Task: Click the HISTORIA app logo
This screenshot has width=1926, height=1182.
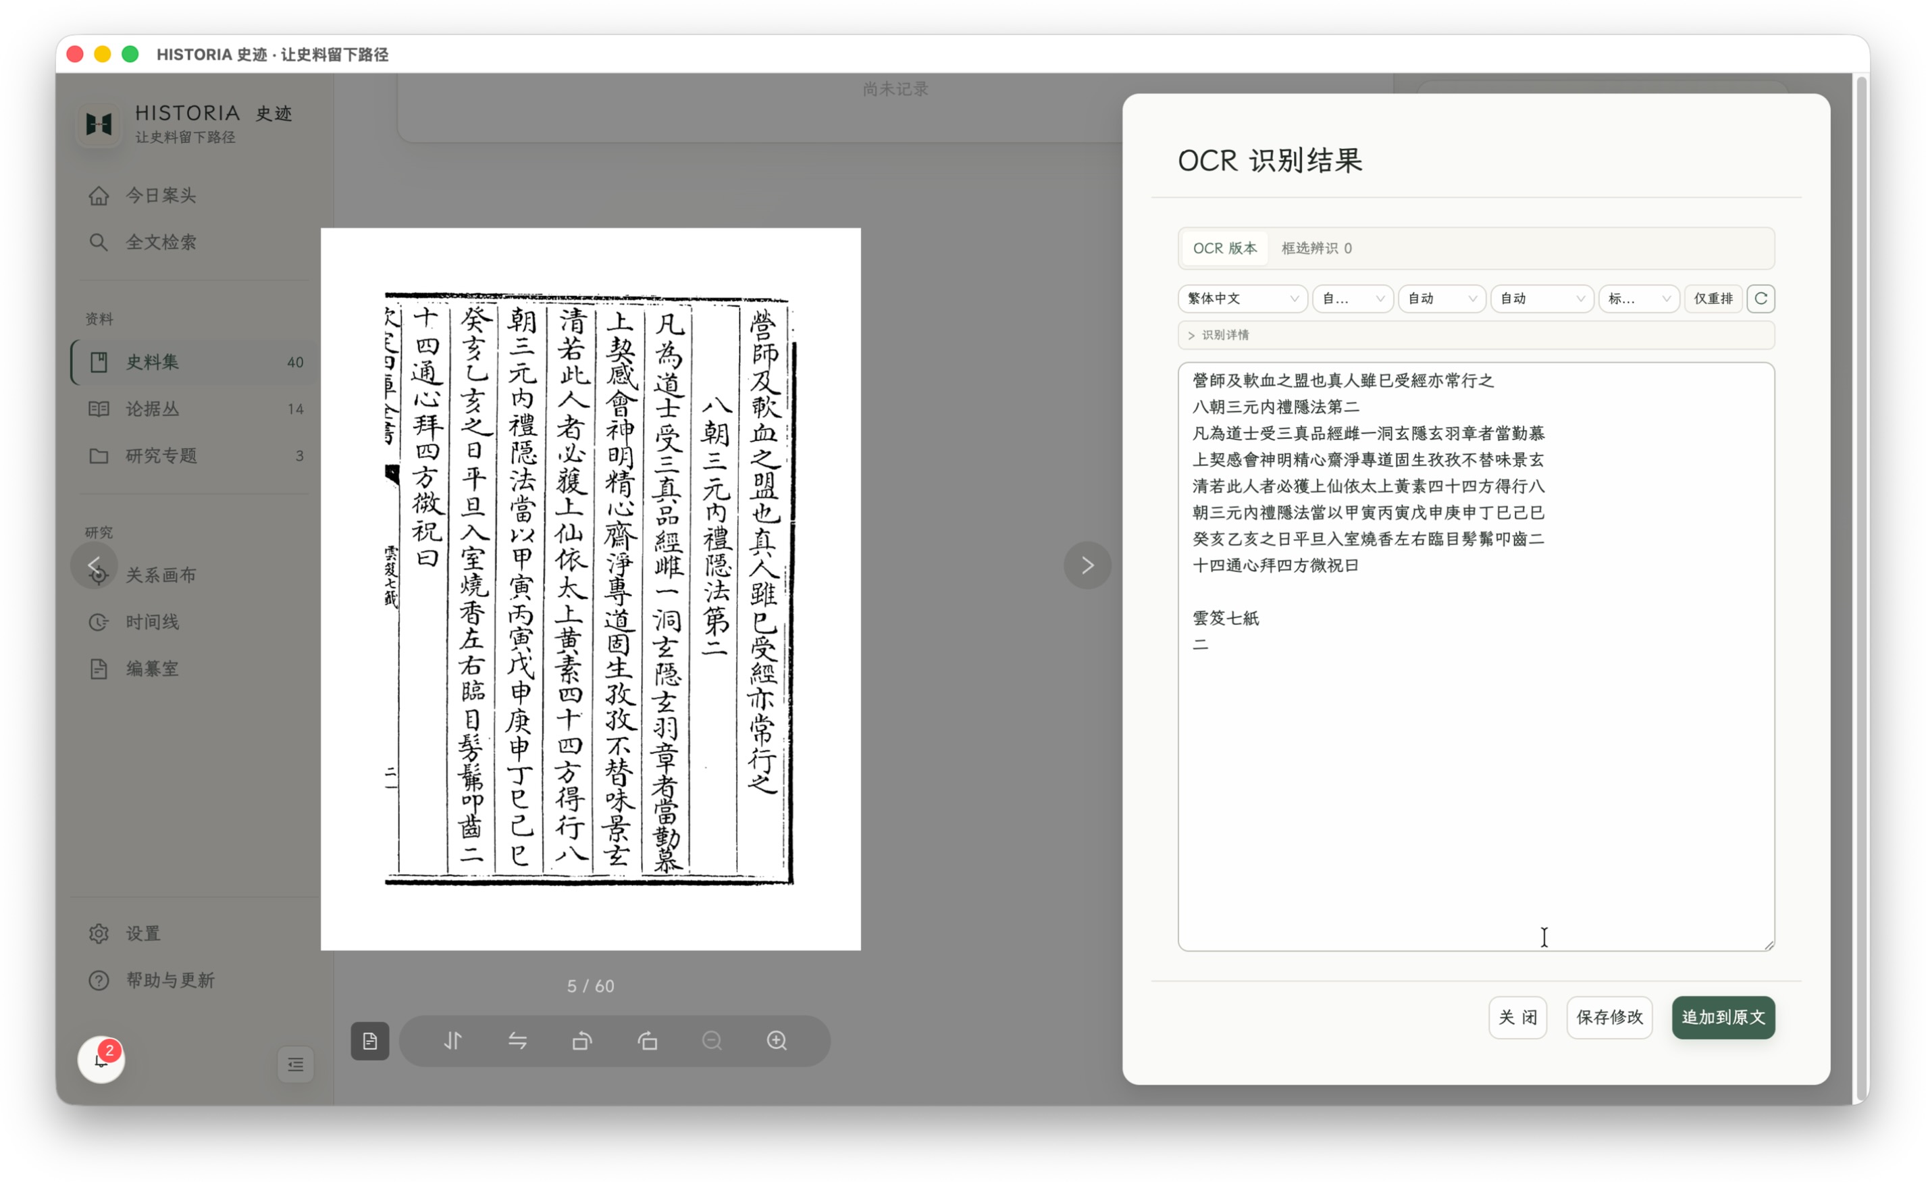Action: (99, 124)
